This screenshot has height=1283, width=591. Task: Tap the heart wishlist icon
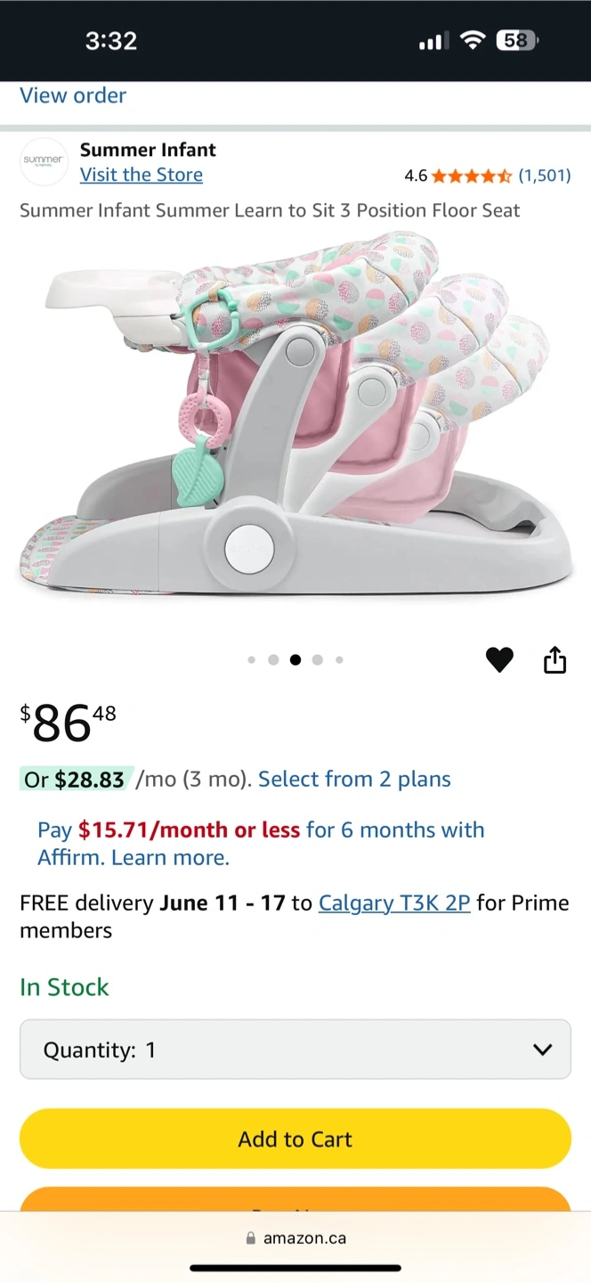point(499,660)
